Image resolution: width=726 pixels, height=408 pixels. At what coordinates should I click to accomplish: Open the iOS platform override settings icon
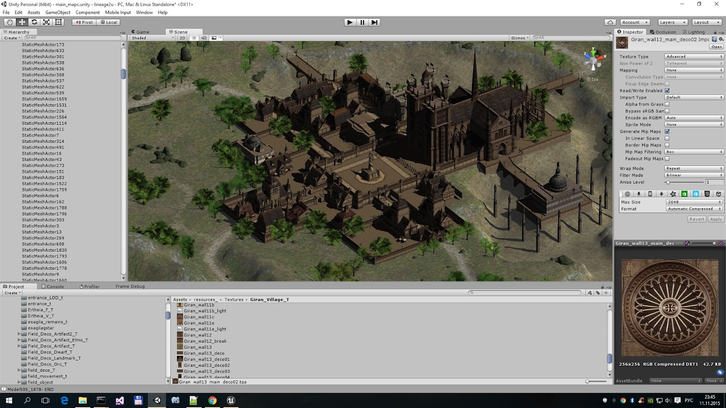pyautogui.click(x=650, y=194)
